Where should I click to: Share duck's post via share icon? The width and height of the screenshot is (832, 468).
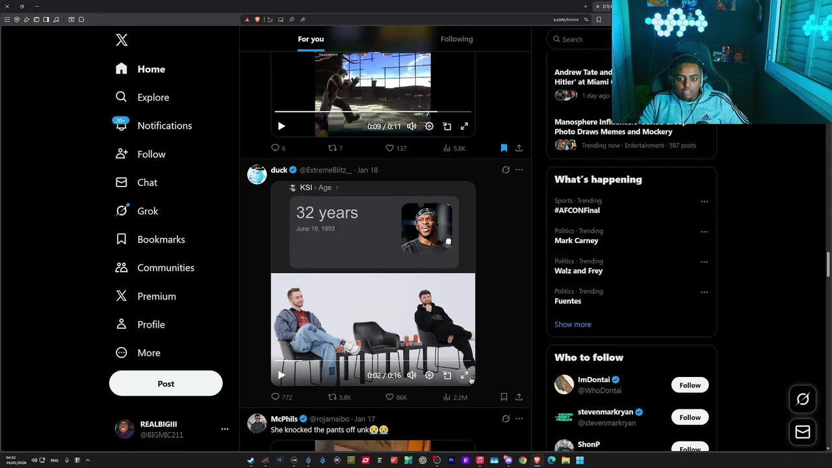point(519,396)
